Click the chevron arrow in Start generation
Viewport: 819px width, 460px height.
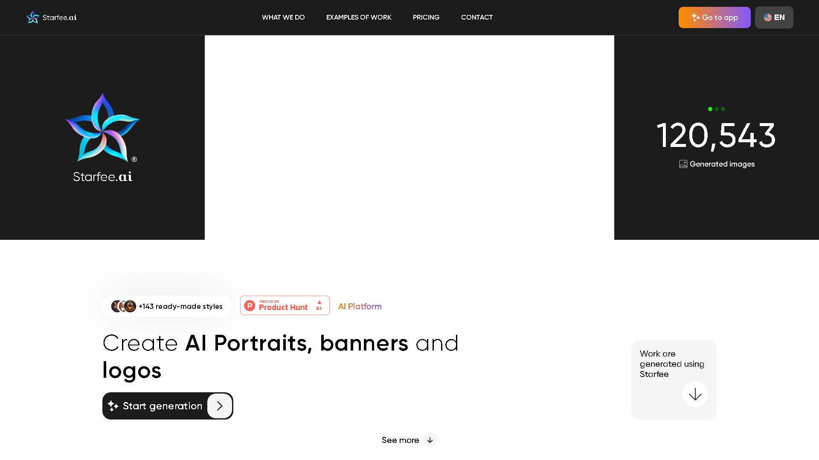(x=220, y=406)
